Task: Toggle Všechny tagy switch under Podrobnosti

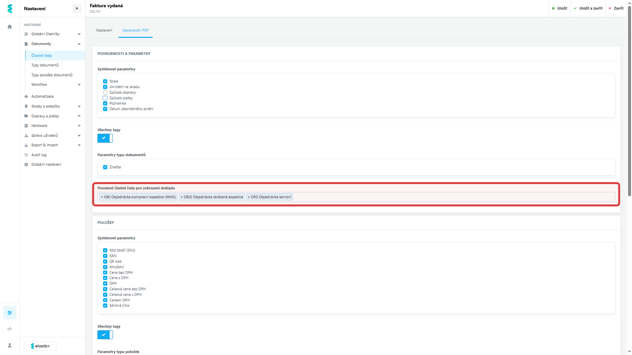Action: [x=105, y=138]
